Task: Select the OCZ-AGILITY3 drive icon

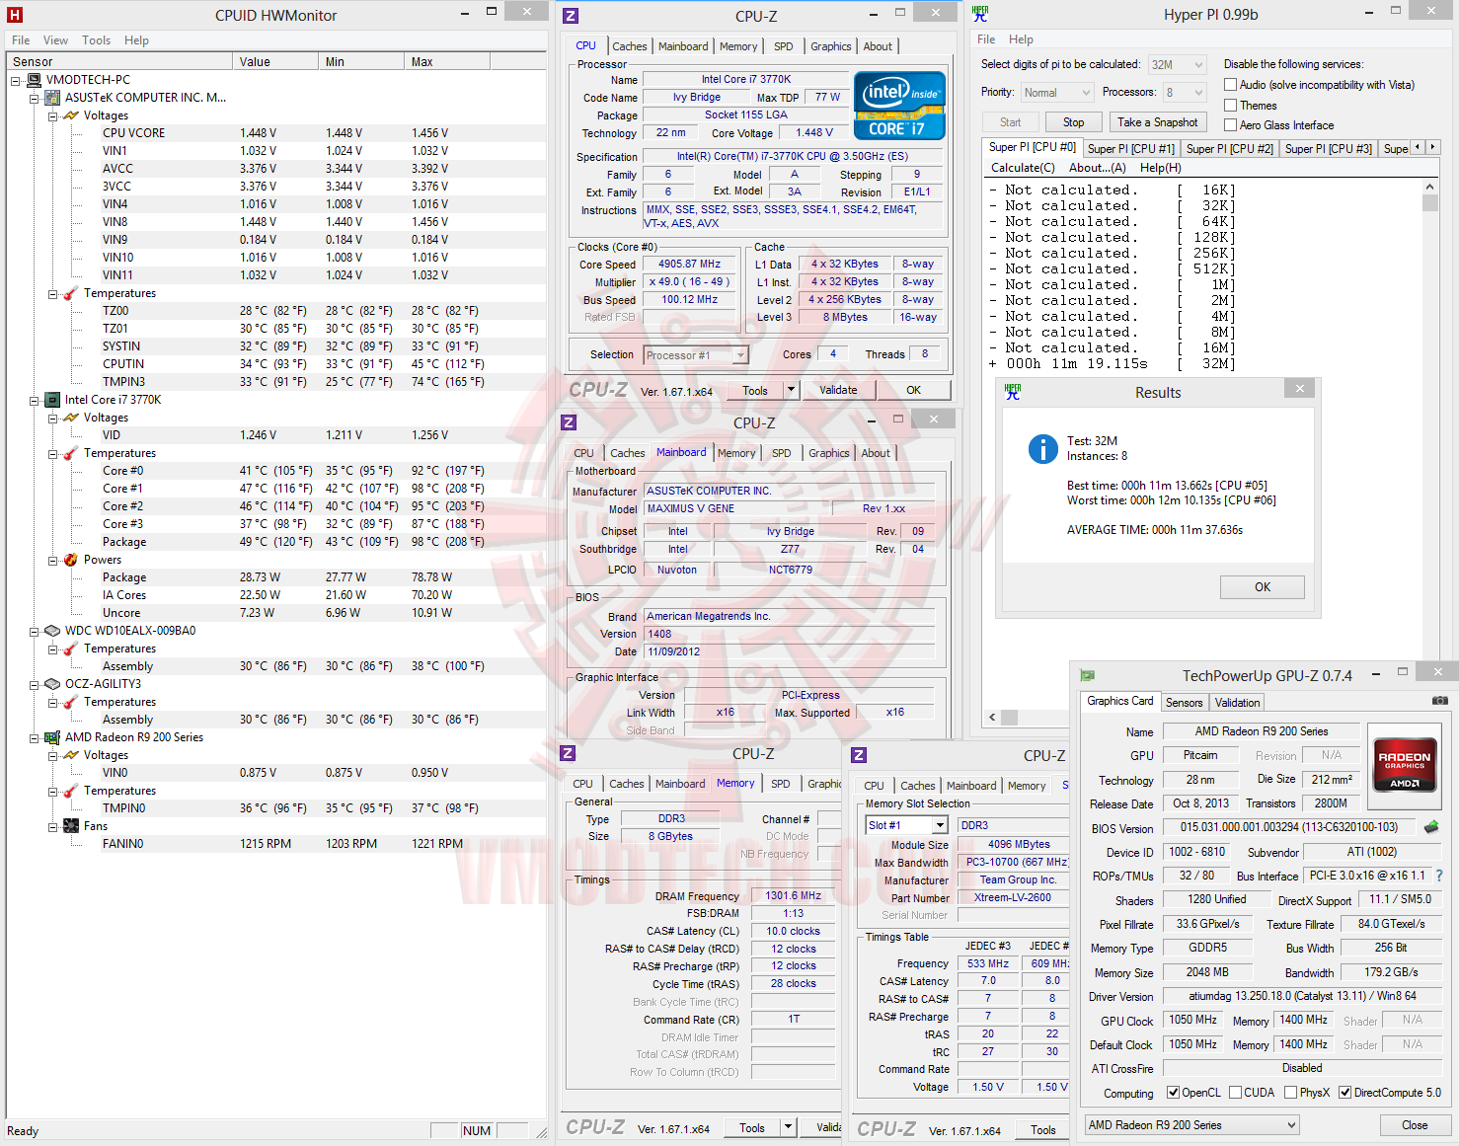Action: 52,684
